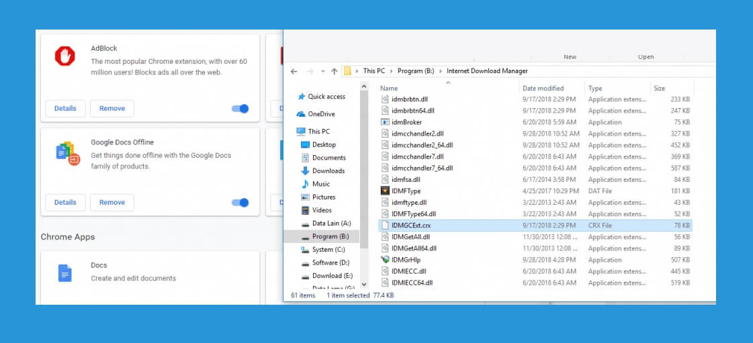Click navigation pane scrollbar up arrow
Screen dimensions: 753x343
364,87
